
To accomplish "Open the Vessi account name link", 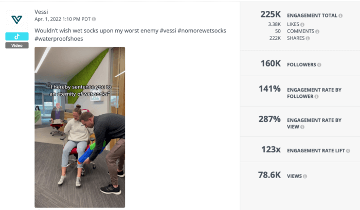I will (x=41, y=12).
